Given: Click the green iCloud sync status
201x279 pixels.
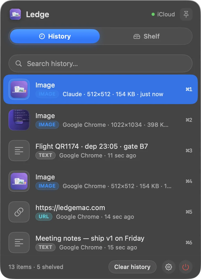Looking at the screenshot, I should coord(163,14).
